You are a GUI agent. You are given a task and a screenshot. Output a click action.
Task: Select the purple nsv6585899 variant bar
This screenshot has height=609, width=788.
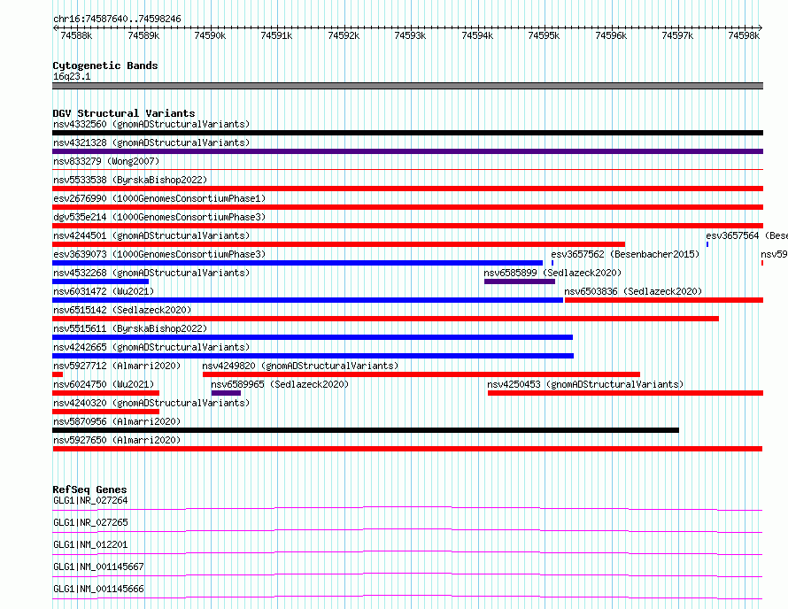click(x=520, y=281)
